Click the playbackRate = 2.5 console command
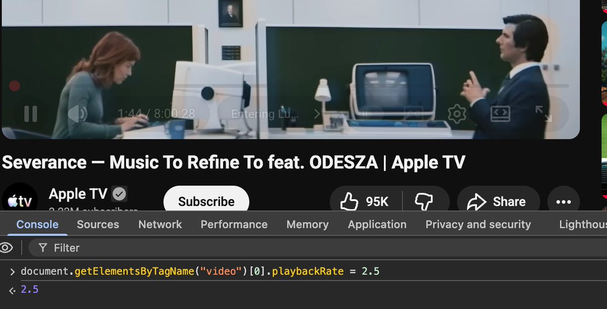The width and height of the screenshot is (607, 309). (200, 272)
